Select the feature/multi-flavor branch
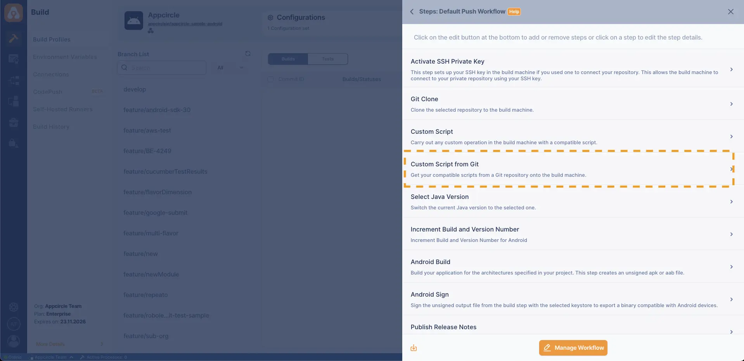 click(151, 233)
